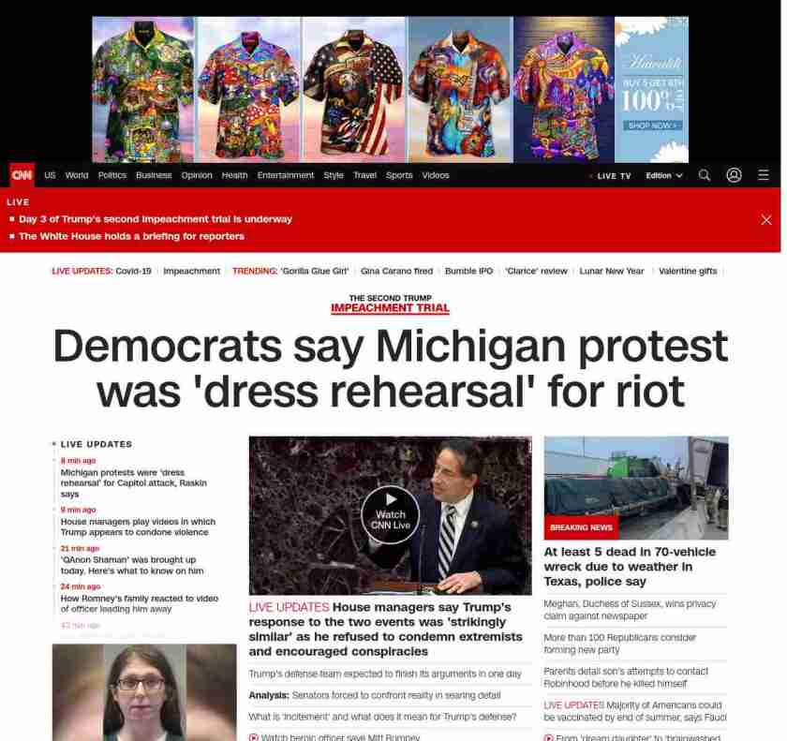This screenshot has width=787, height=741.
Task: Open the Politics menu item
Action: (x=111, y=175)
